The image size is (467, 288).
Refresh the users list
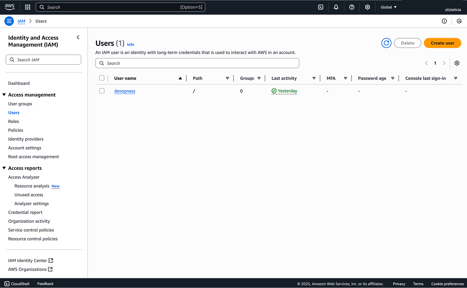coord(386,43)
